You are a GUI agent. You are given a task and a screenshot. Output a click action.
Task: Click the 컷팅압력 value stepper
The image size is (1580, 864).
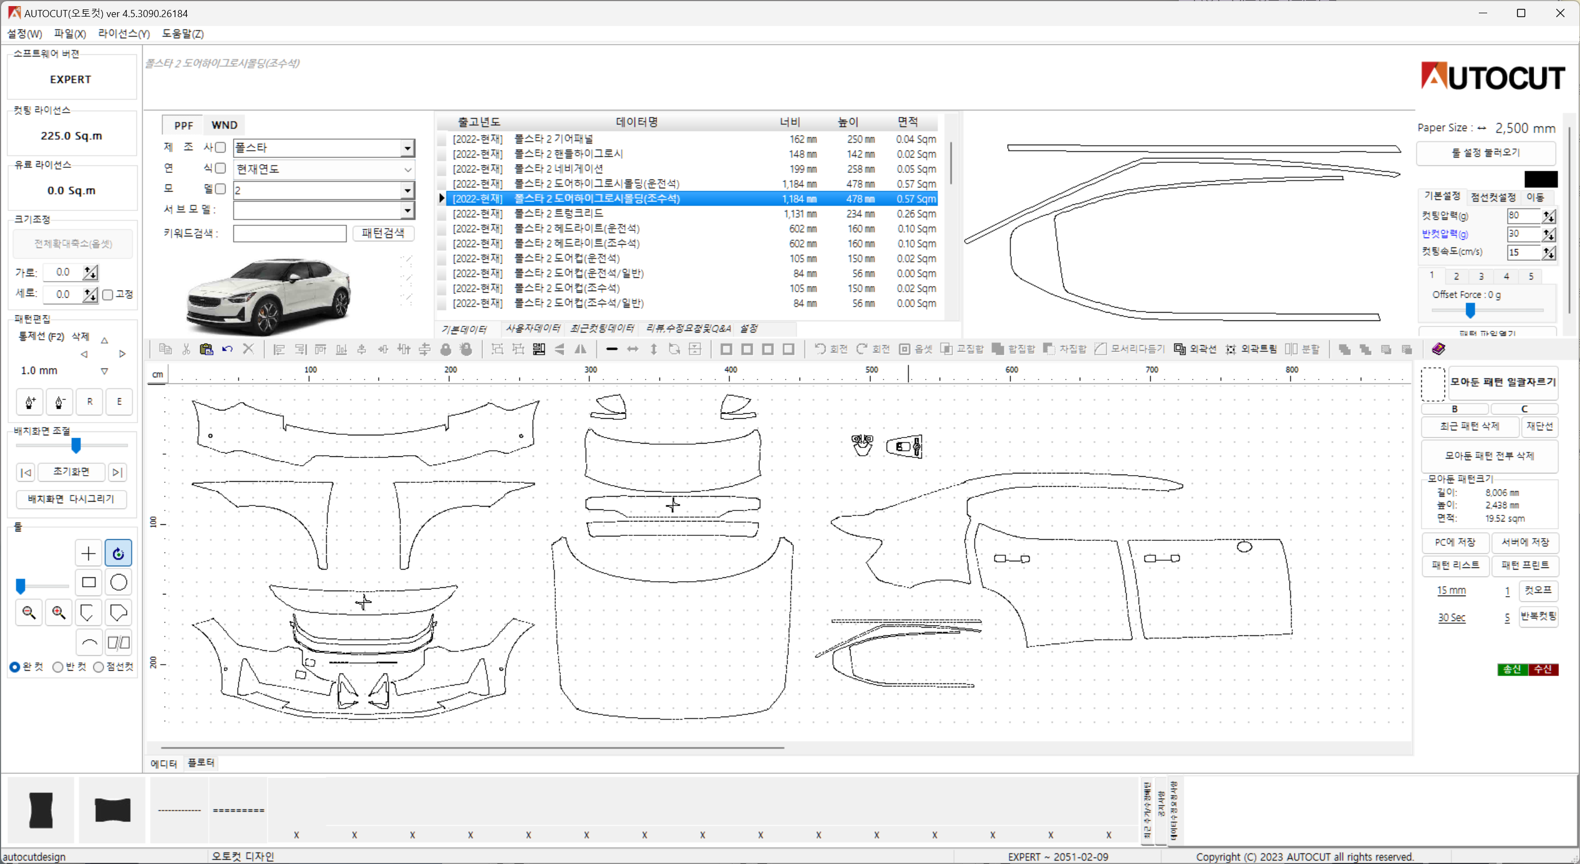1548,216
